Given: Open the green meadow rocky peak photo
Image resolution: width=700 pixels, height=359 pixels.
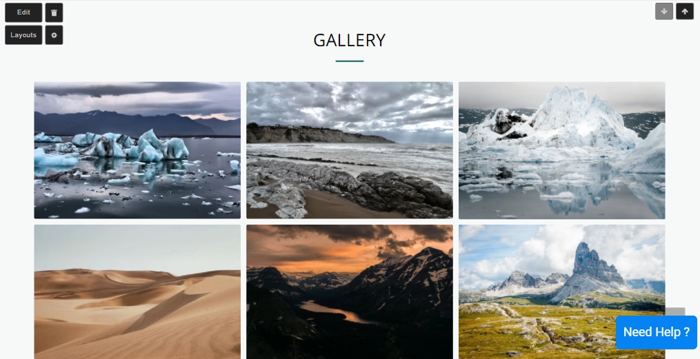Looking at the screenshot, I should click(x=561, y=291).
